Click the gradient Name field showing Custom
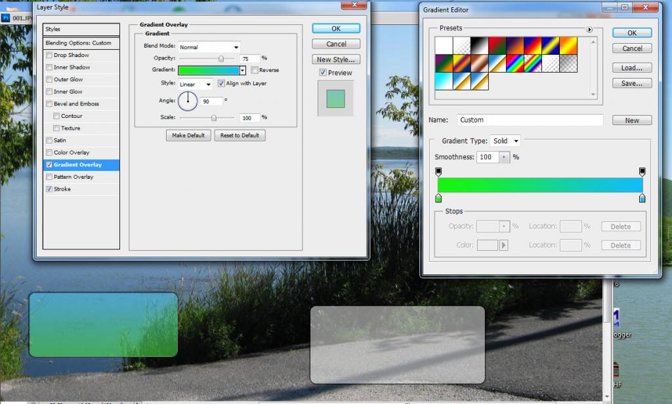Viewport: 672px width, 404px height. coord(530,120)
